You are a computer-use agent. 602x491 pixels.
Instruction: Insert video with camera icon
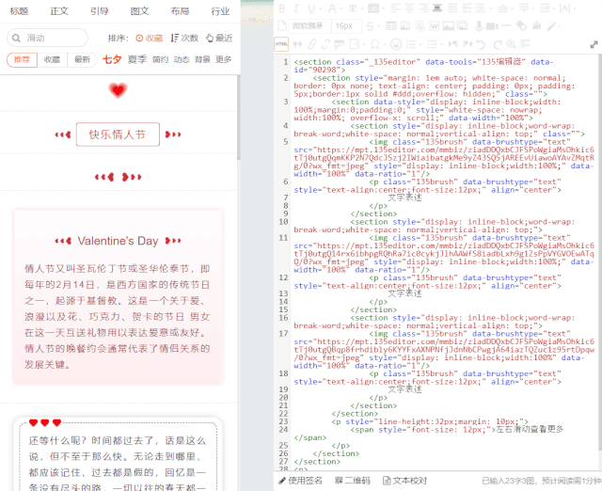[x=491, y=25]
